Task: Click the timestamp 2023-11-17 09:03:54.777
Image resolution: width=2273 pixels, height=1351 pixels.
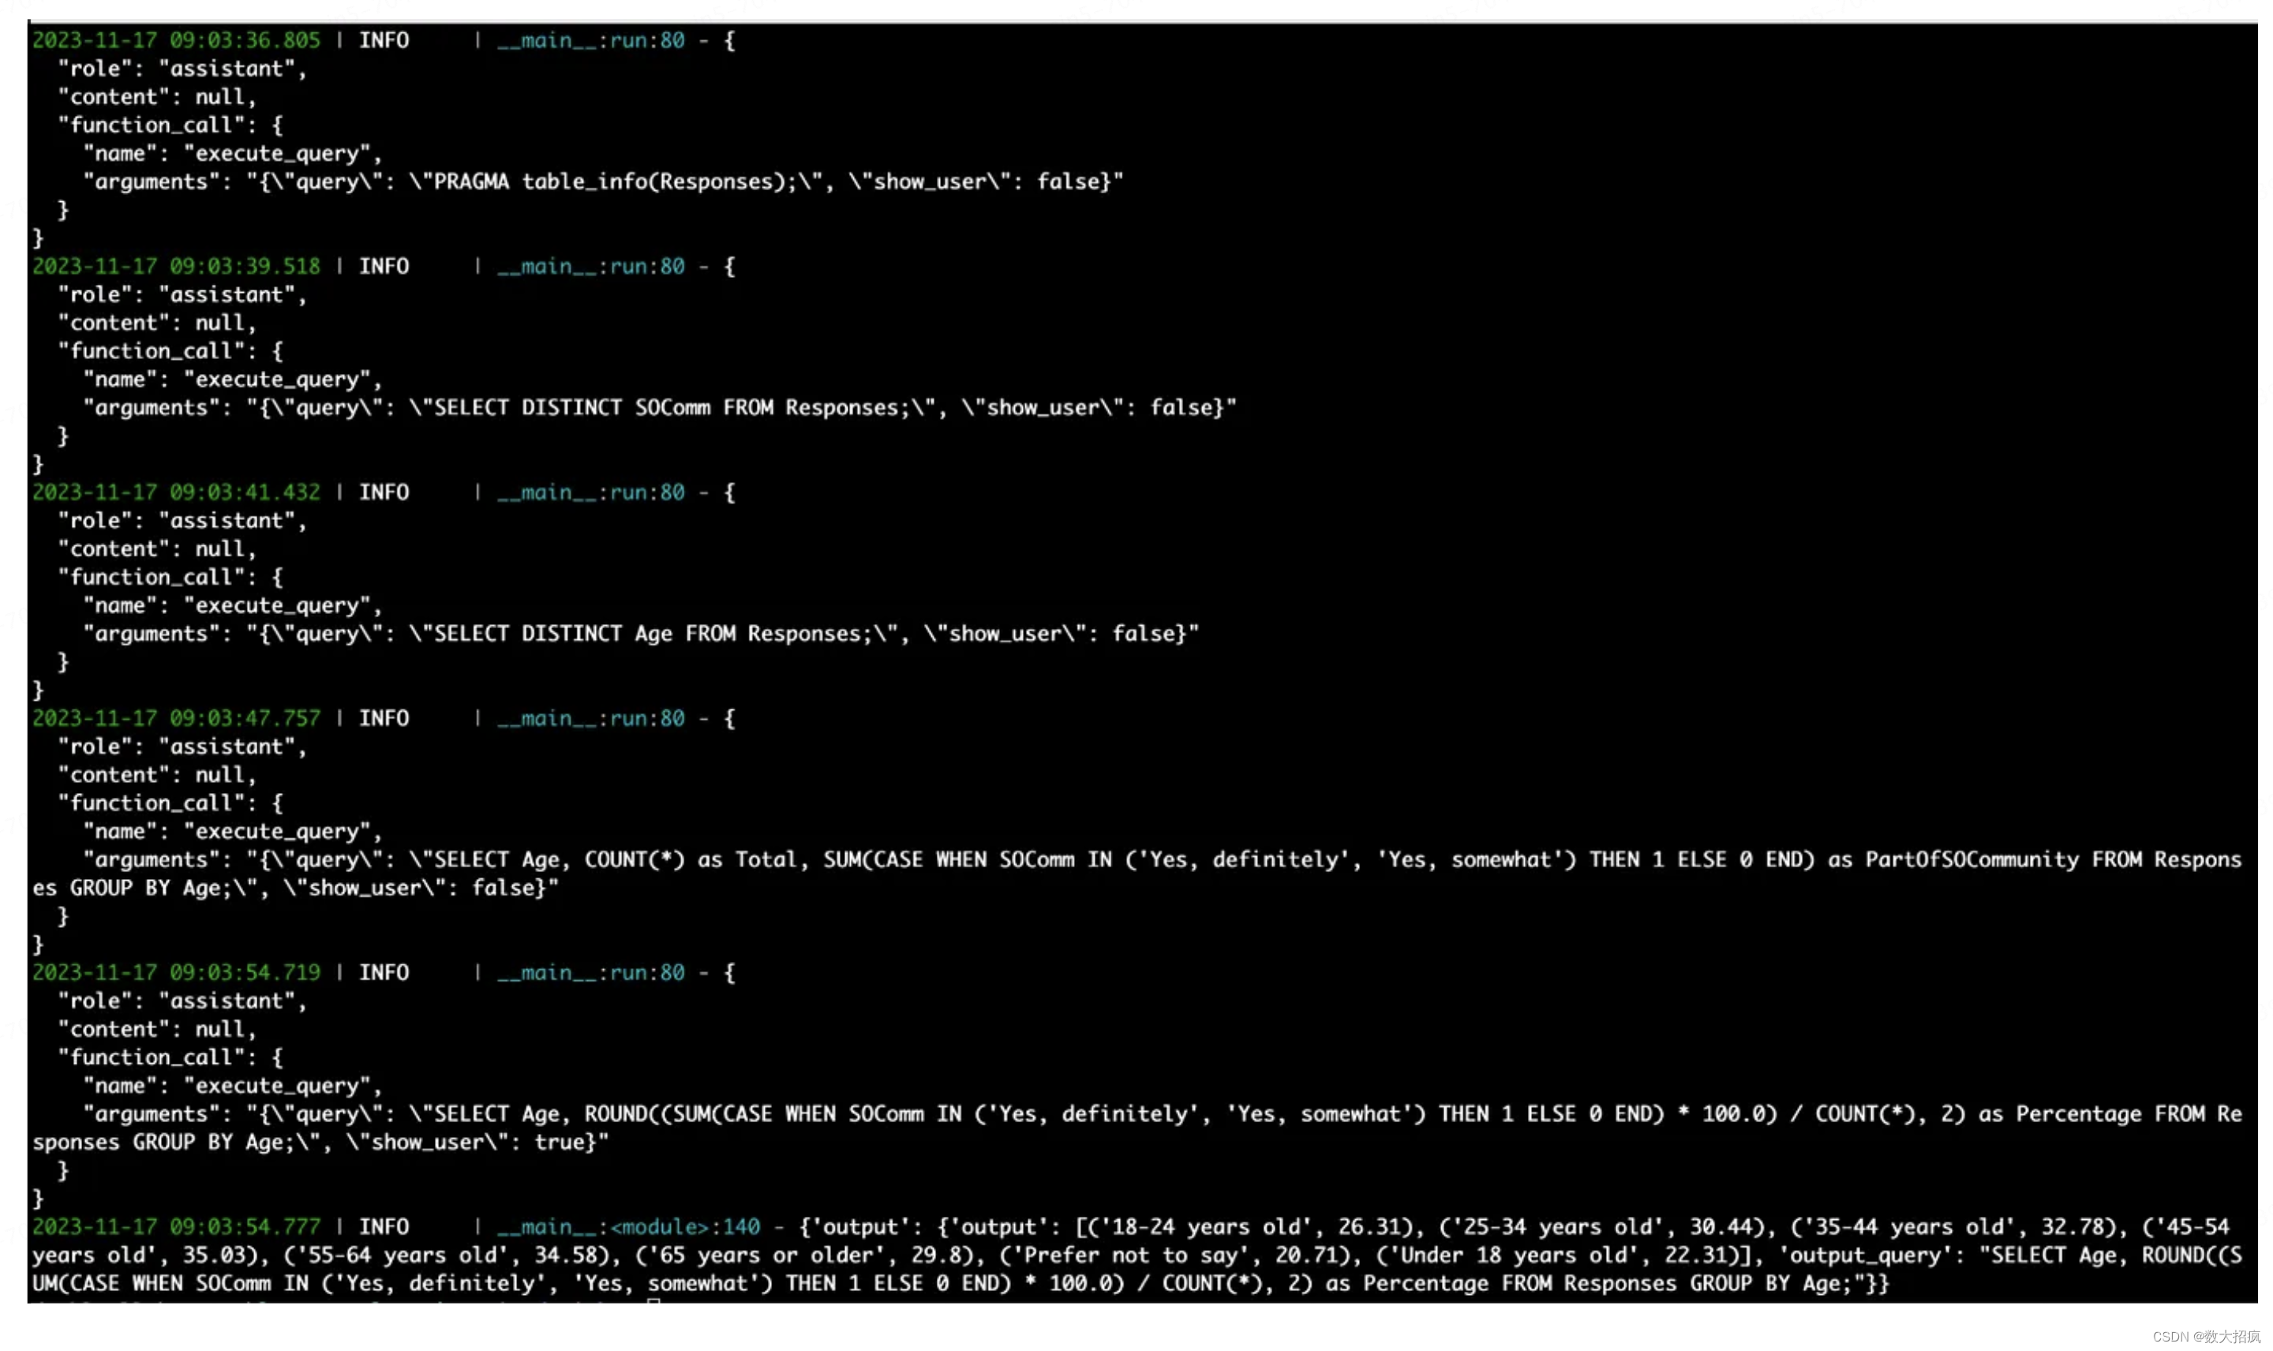Action: click(177, 1226)
